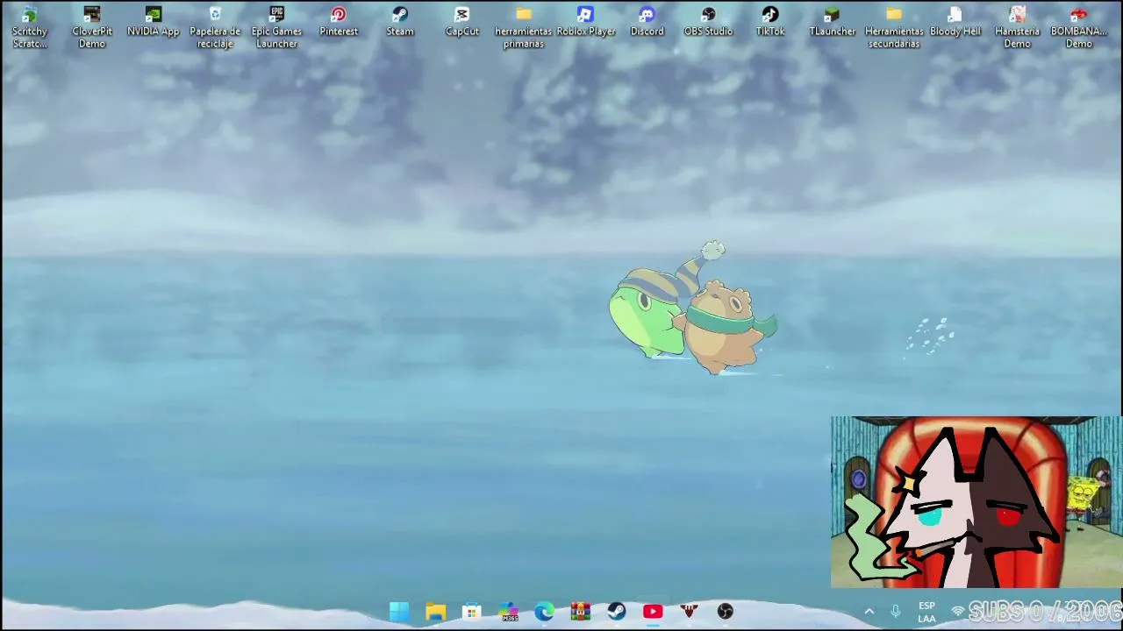Select the NVIDIA App desktop icon

pos(154,22)
